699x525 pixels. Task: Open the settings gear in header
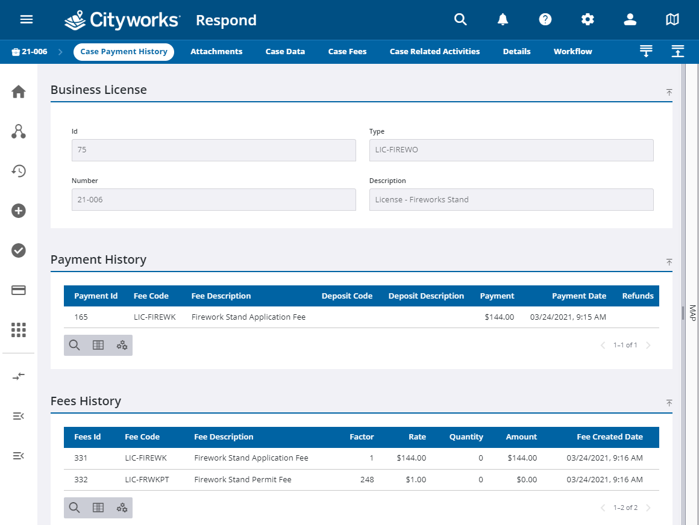pyautogui.click(x=588, y=19)
